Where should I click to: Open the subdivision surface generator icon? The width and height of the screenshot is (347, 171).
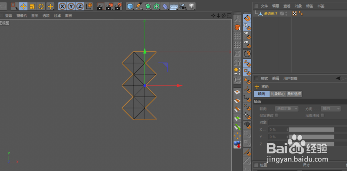tap(147, 6)
